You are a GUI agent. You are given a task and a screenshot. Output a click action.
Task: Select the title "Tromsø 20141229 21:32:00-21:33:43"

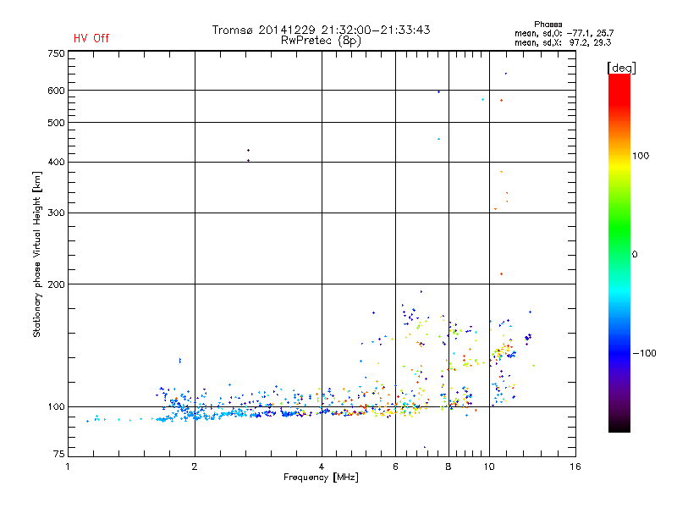[322, 30]
